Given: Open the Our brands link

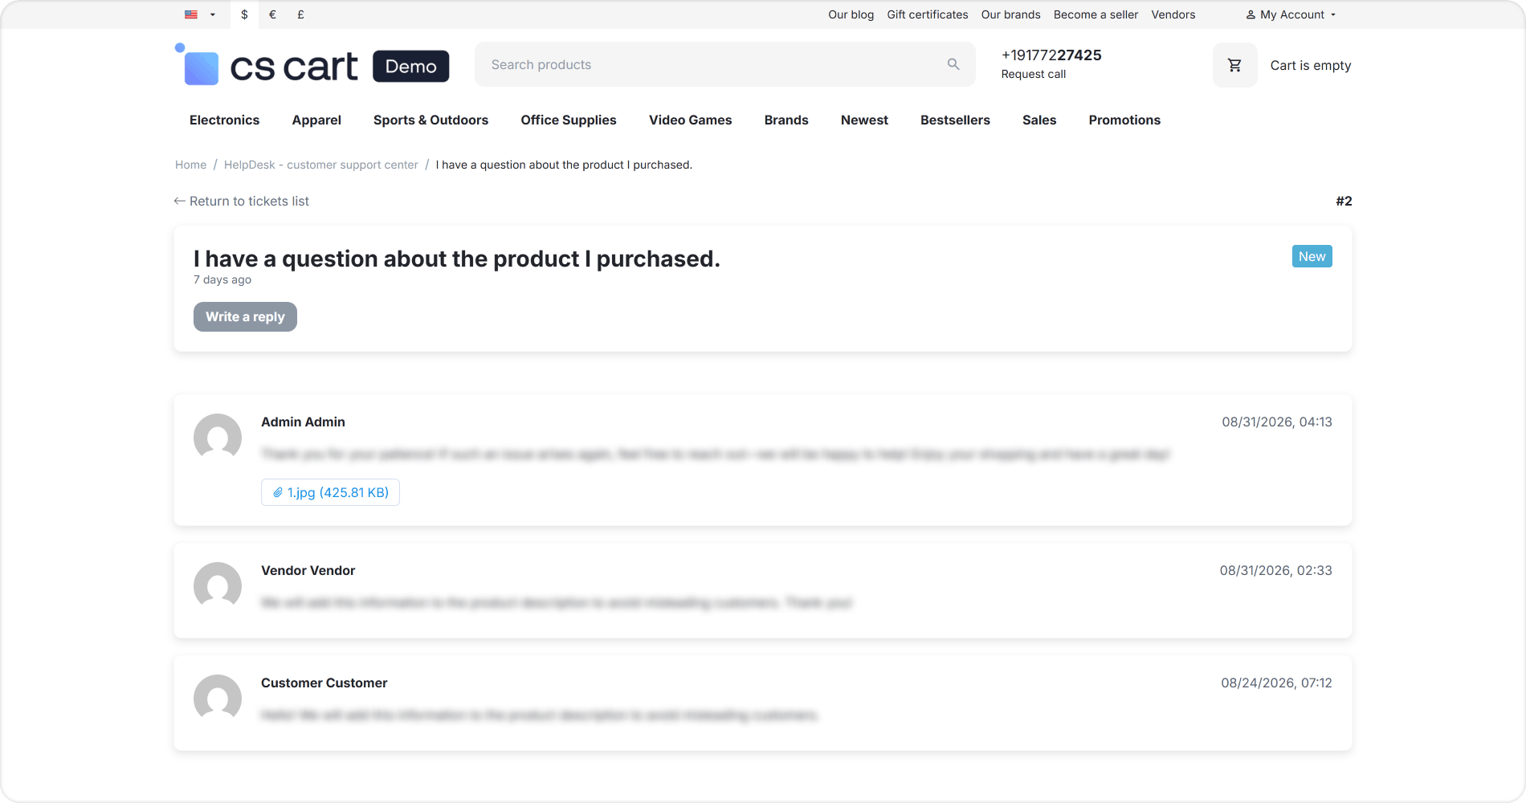Looking at the screenshot, I should (1010, 14).
